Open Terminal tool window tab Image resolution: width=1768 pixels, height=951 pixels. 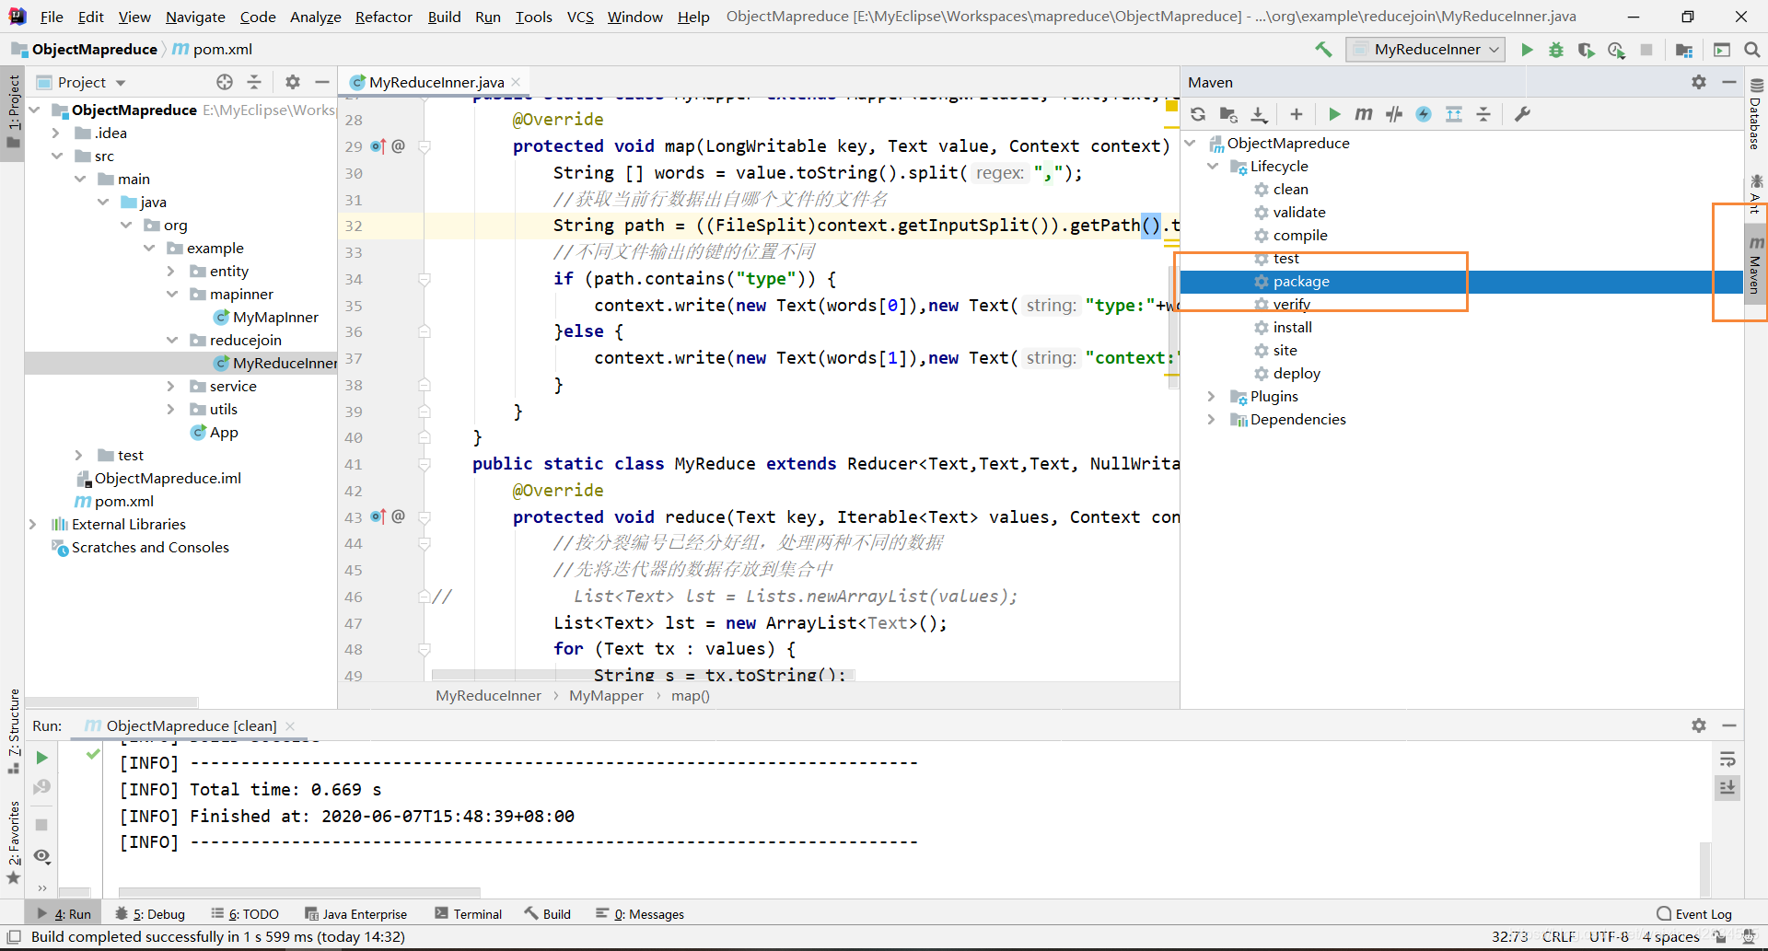pyautogui.click(x=468, y=914)
